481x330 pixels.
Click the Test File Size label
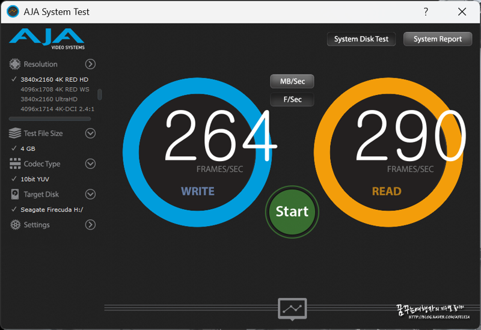tap(43, 133)
